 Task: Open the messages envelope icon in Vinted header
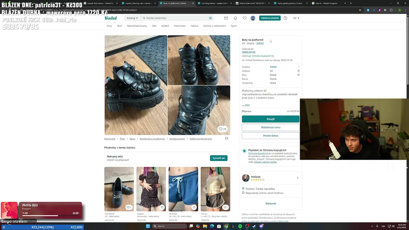pos(226,18)
